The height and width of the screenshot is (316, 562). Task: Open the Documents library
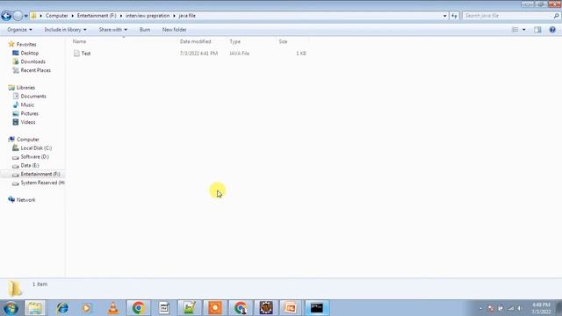(33, 96)
